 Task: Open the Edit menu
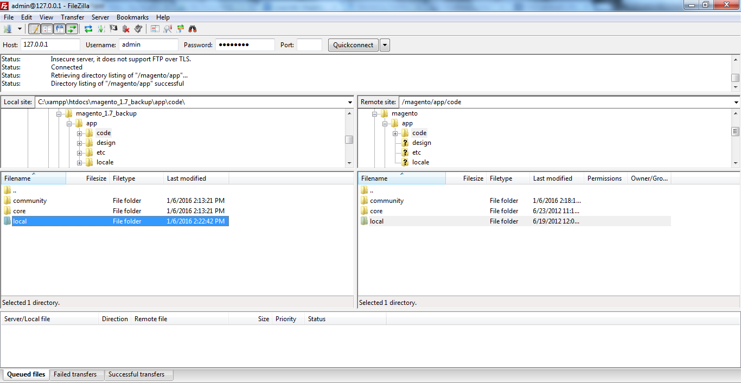click(x=27, y=17)
